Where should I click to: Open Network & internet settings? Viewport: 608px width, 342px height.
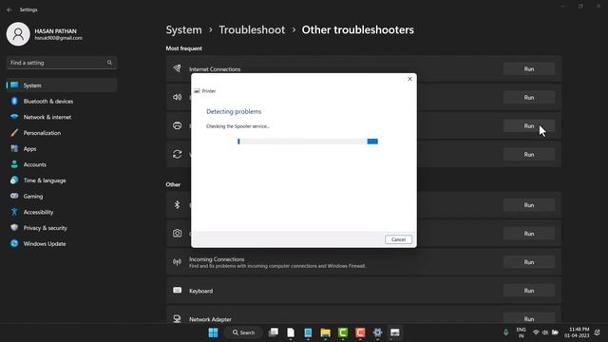(x=62, y=117)
